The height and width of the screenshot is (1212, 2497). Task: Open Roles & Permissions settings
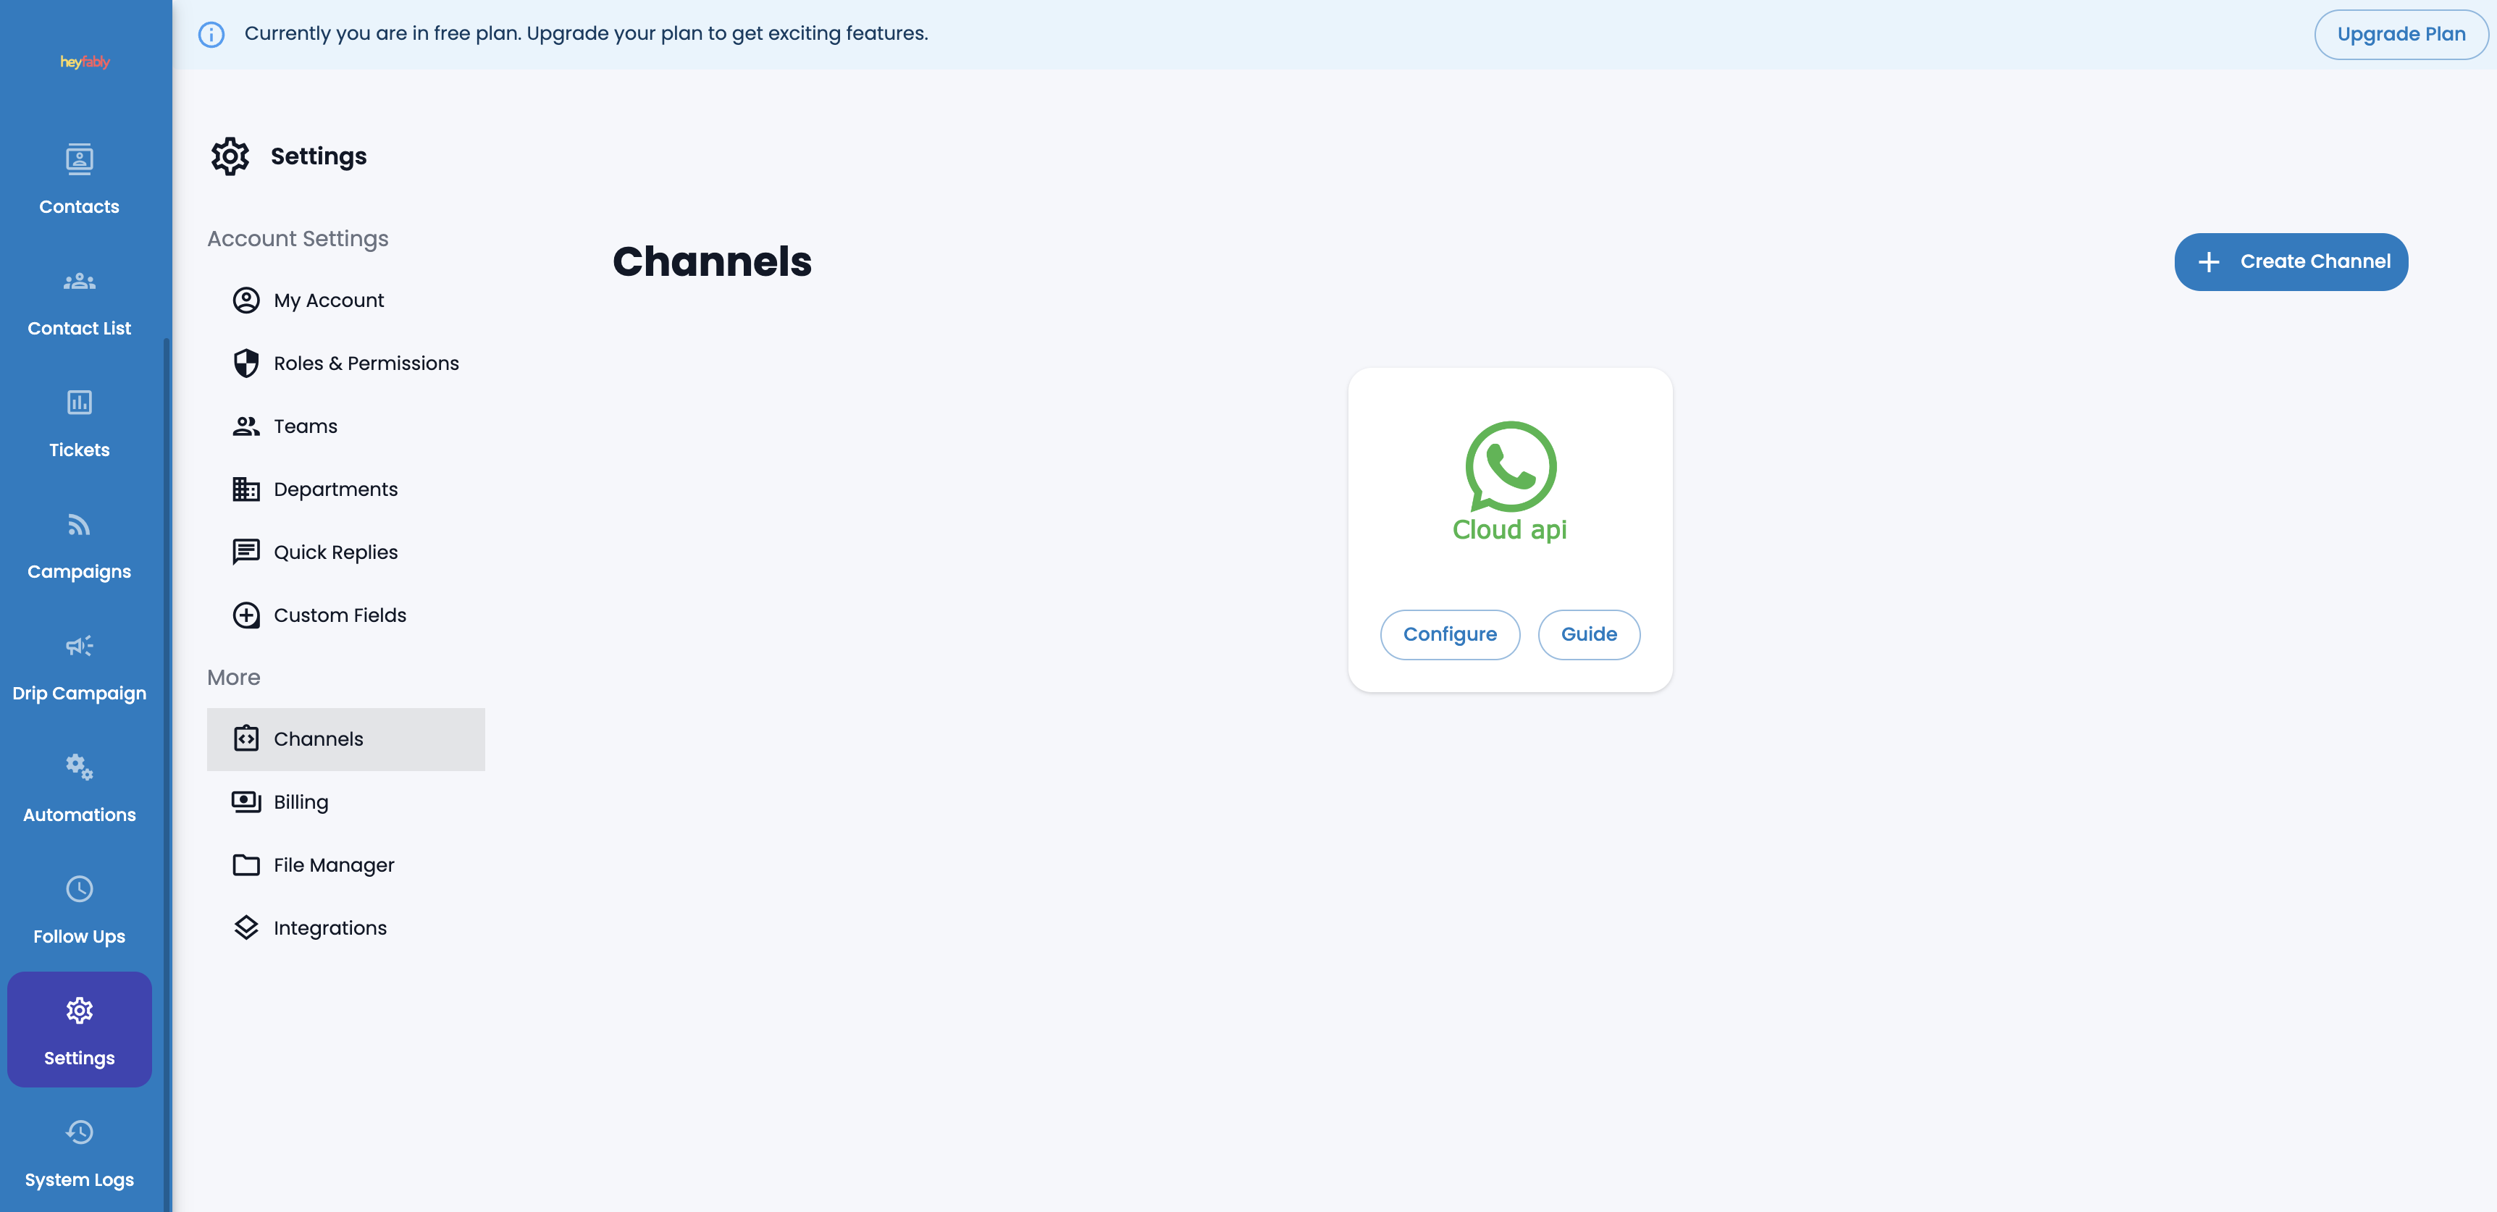[x=366, y=363]
